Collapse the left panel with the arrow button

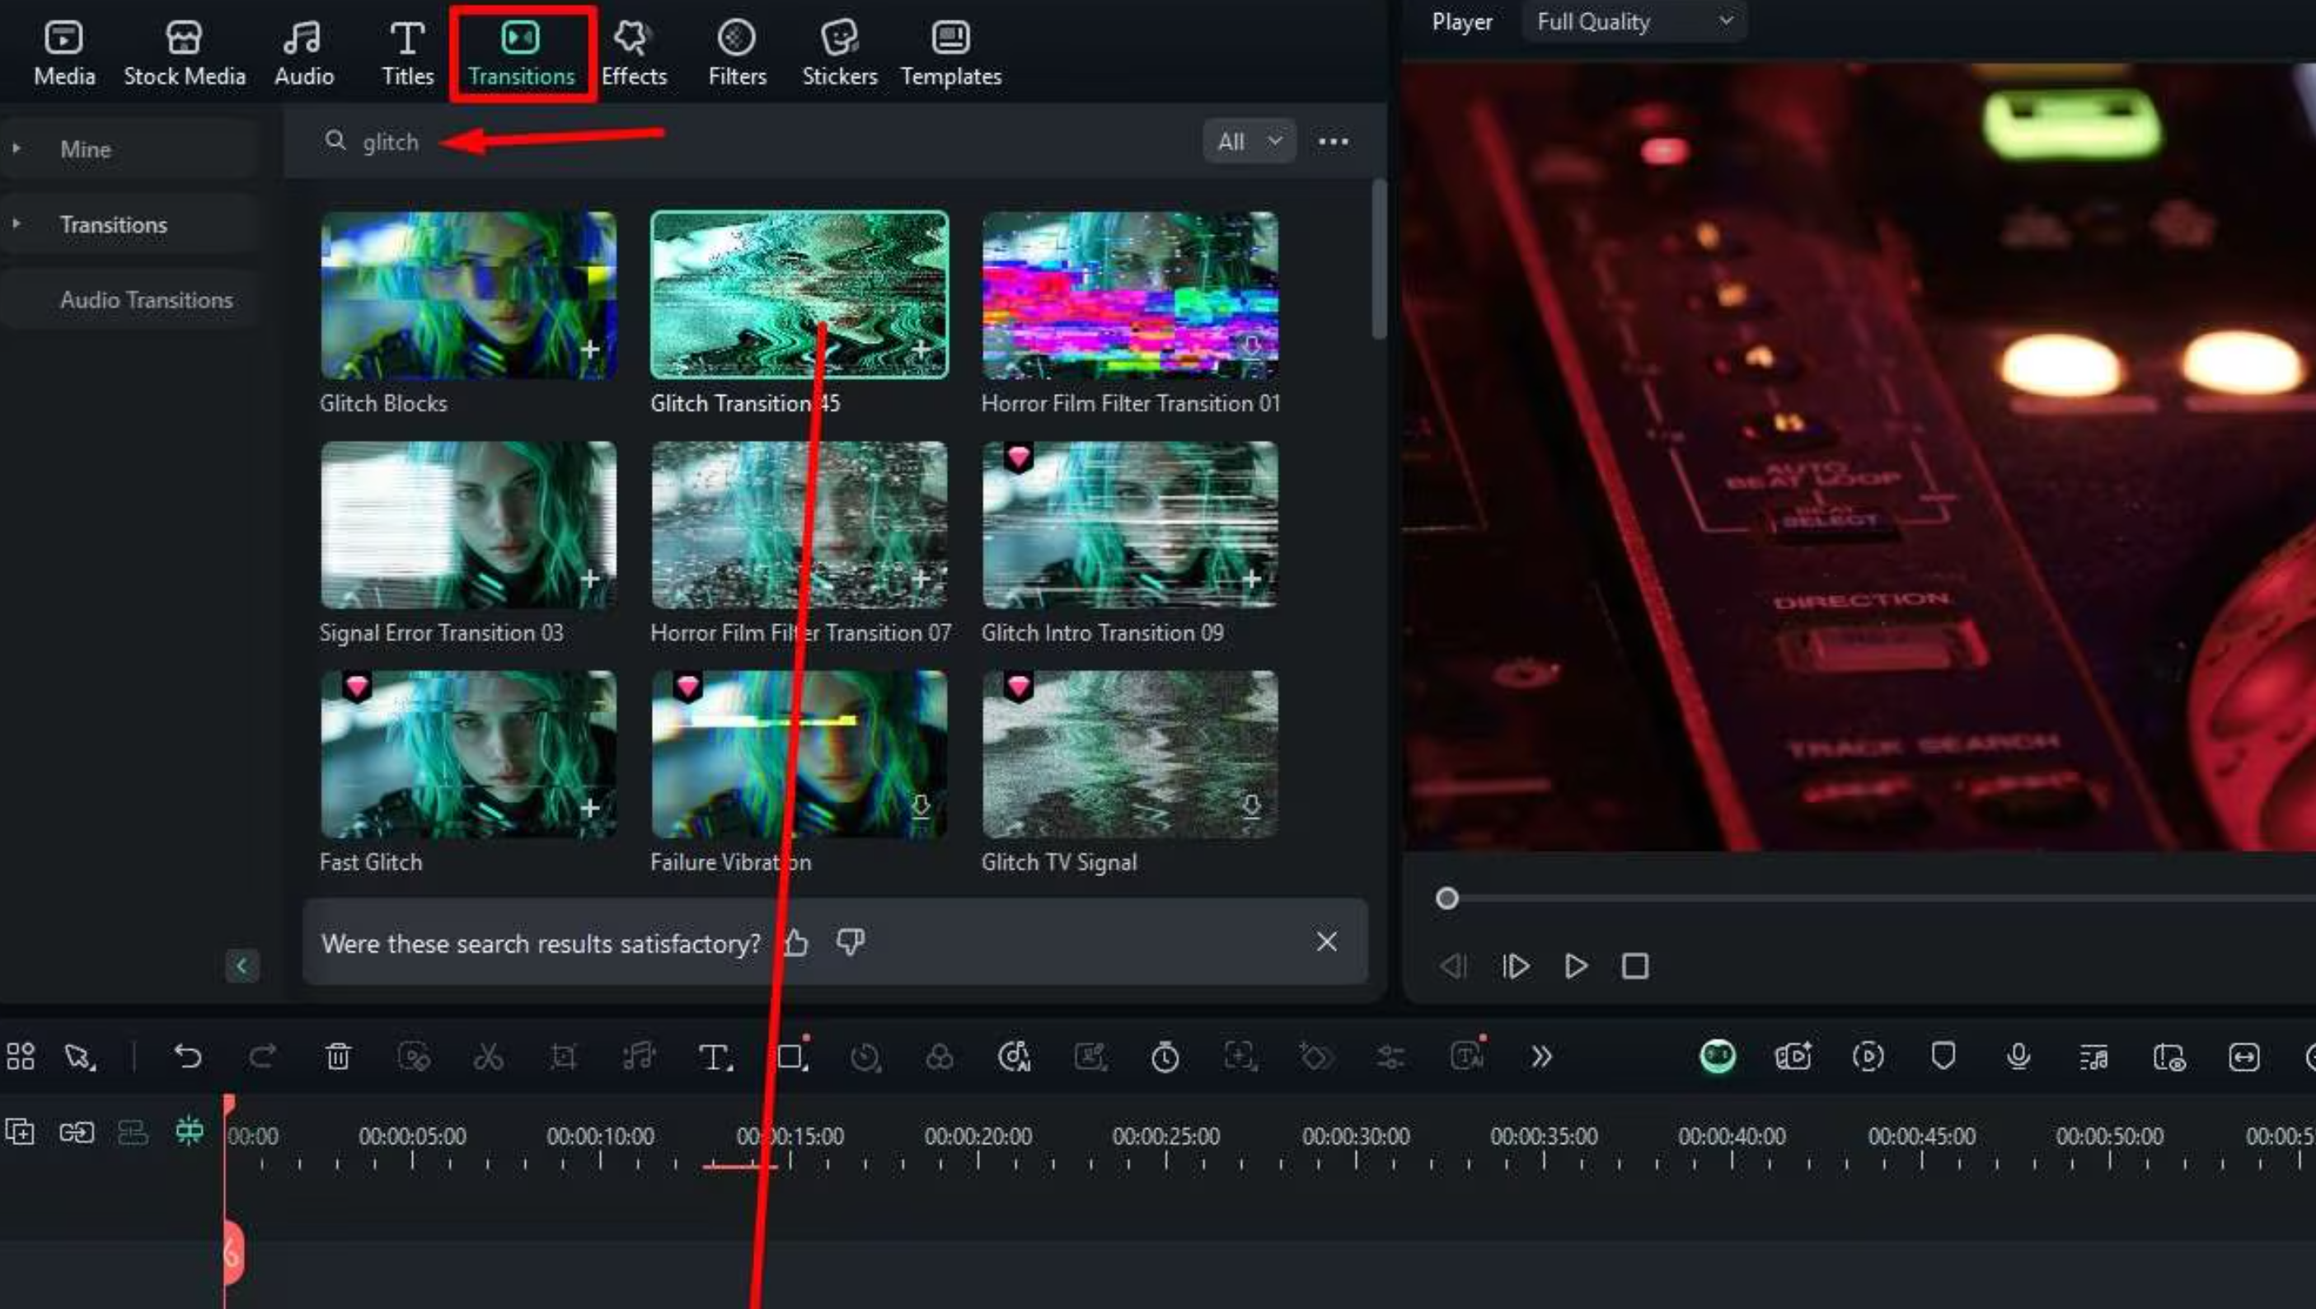coord(241,966)
